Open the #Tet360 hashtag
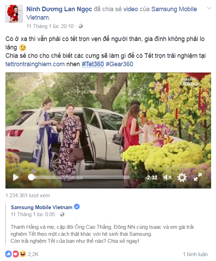Viewport: 216px width, 261px height. point(93,64)
